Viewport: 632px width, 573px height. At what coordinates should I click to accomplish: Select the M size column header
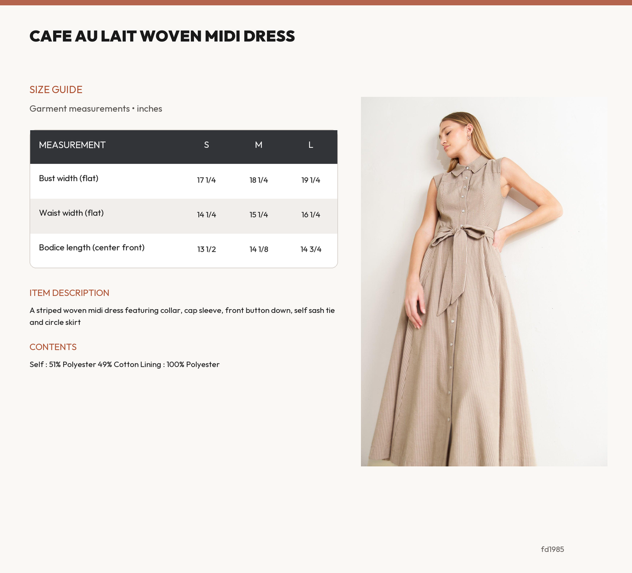[259, 145]
